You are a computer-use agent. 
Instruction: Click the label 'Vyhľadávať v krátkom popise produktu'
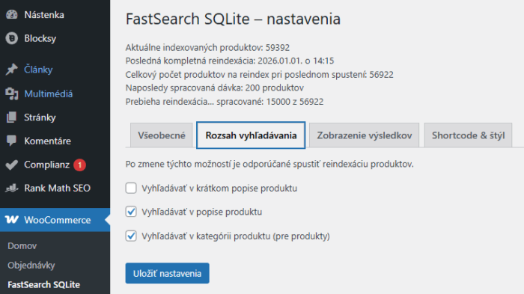219,189
